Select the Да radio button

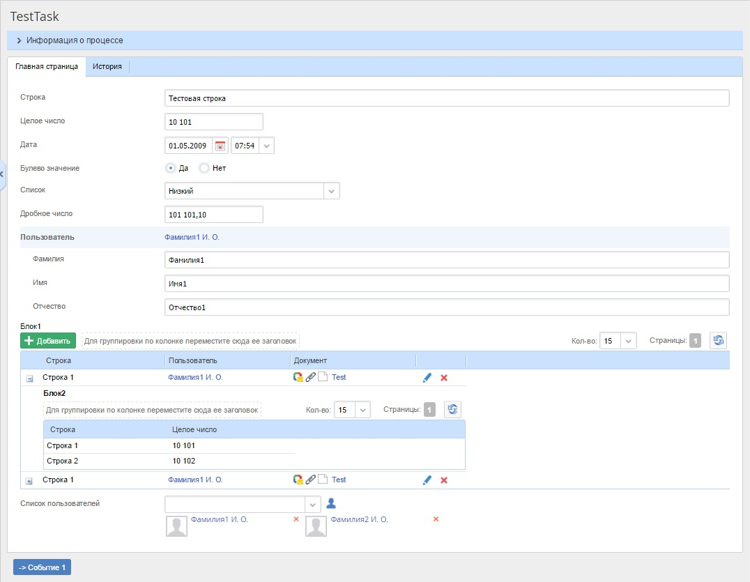click(x=171, y=168)
